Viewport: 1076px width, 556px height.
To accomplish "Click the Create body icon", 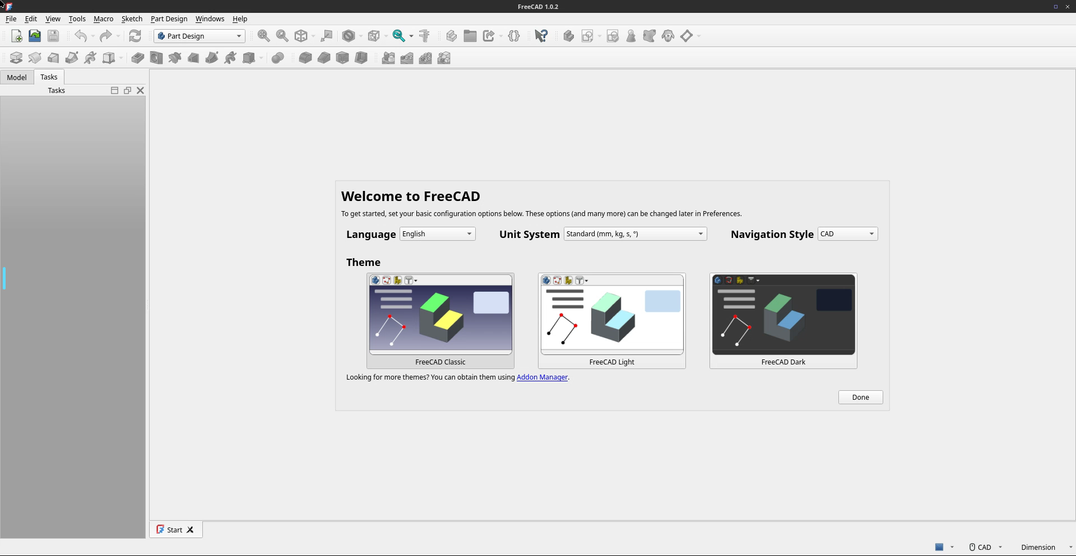I will (x=568, y=36).
